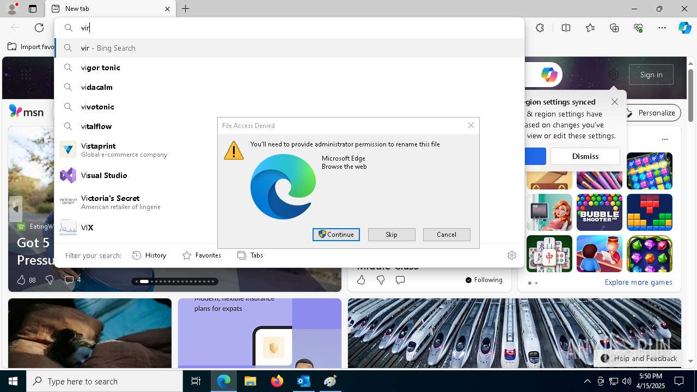The width and height of the screenshot is (697, 392).
Task: Choose the 'vigor tonic' suggestion
Action: coord(290,68)
